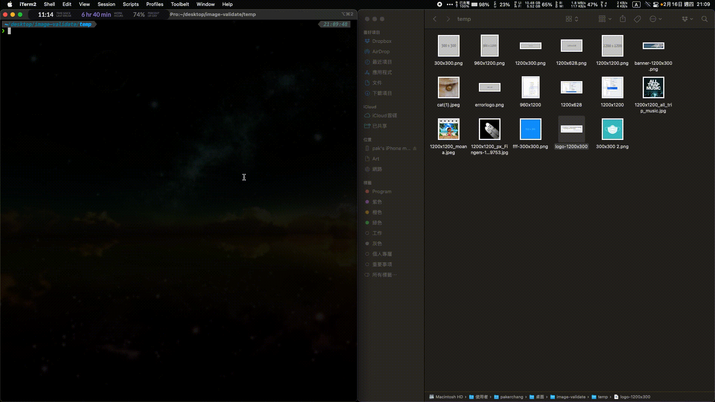Open Dropbox from the Finder sidebar
This screenshot has height=402, width=715.
point(381,41)
